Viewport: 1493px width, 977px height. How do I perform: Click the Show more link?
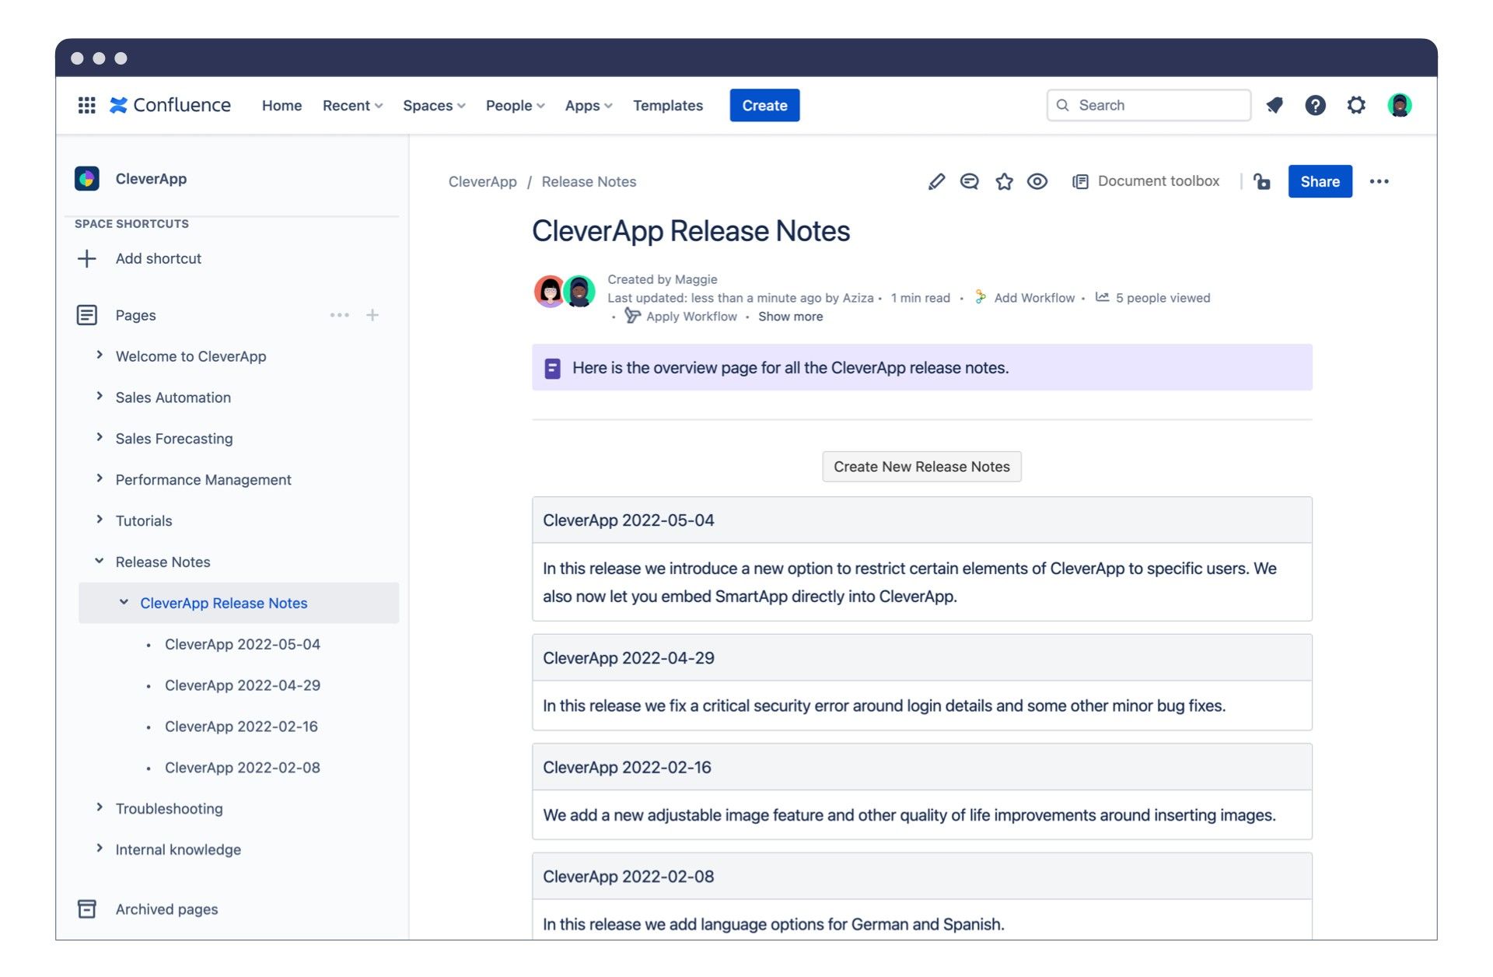click(x=790, y=317)
